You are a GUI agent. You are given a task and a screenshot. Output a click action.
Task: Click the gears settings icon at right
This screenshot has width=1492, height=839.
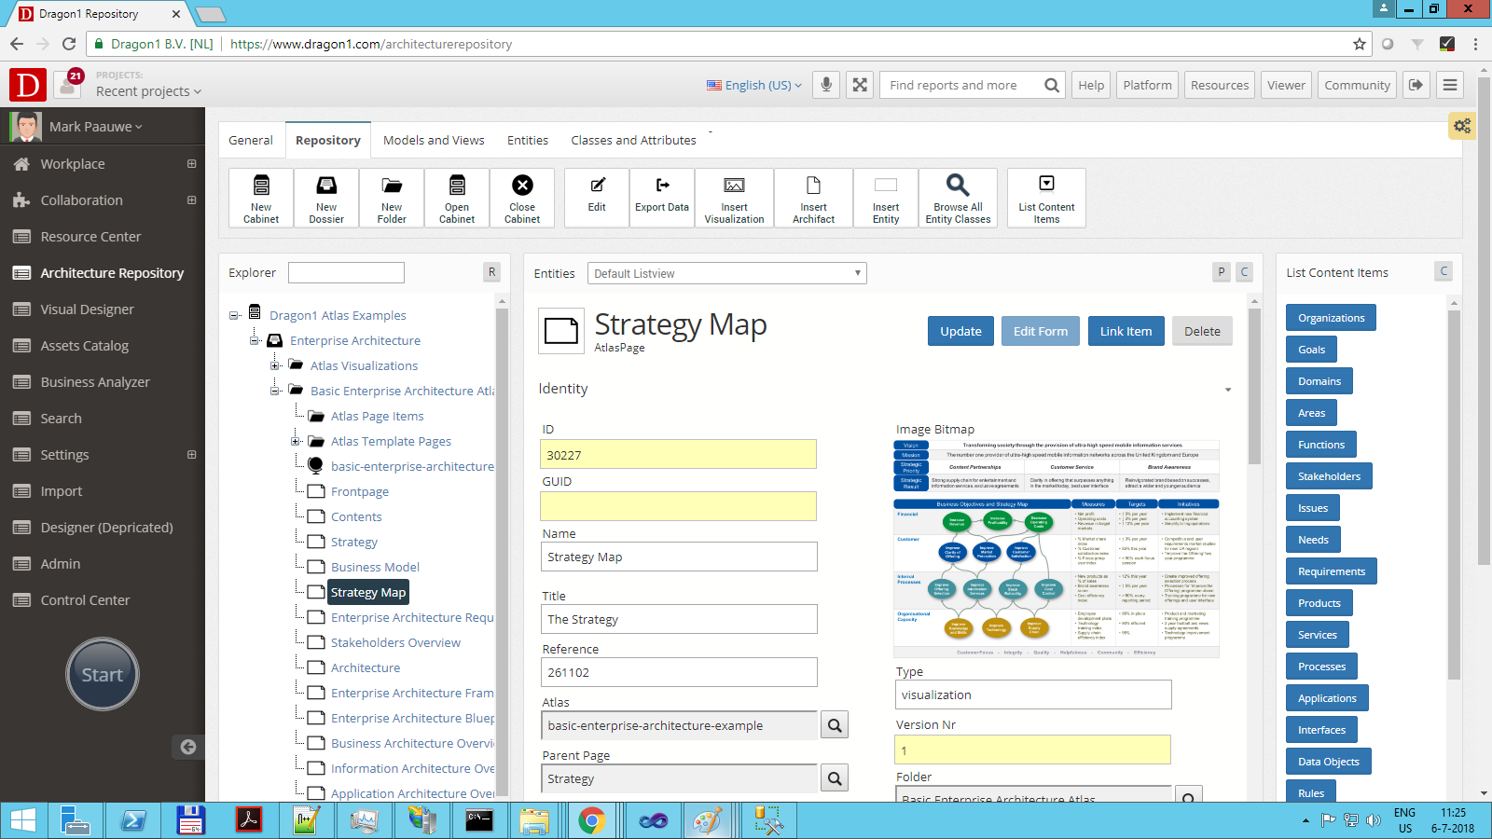(x=1461, y=126)
